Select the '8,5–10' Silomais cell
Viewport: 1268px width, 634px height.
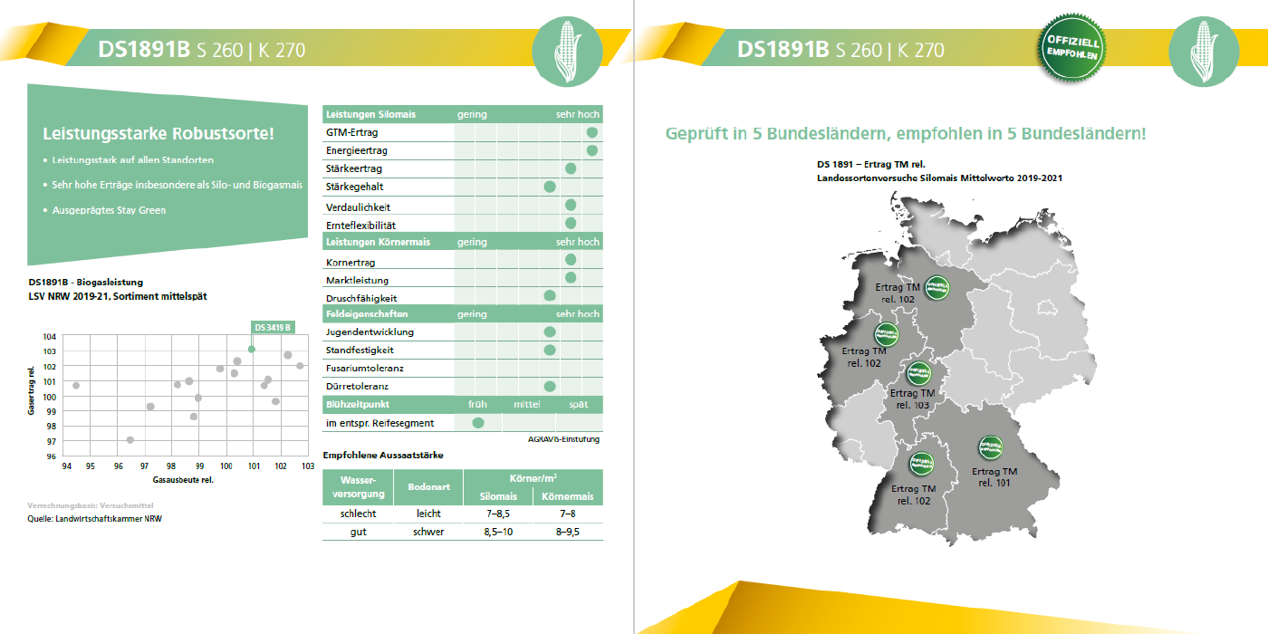[x=498, y=532]
